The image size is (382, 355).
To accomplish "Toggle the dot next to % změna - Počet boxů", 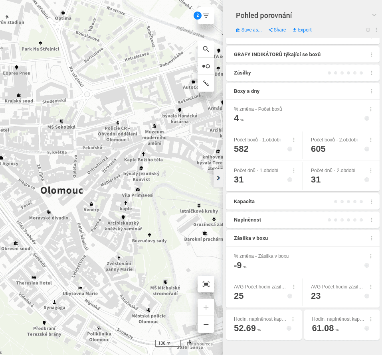I will (x=366, y=119).
